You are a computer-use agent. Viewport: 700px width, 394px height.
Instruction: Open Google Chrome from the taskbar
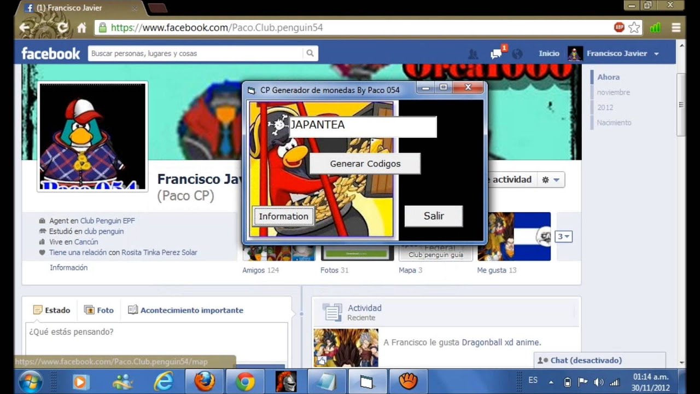(245, 381)
